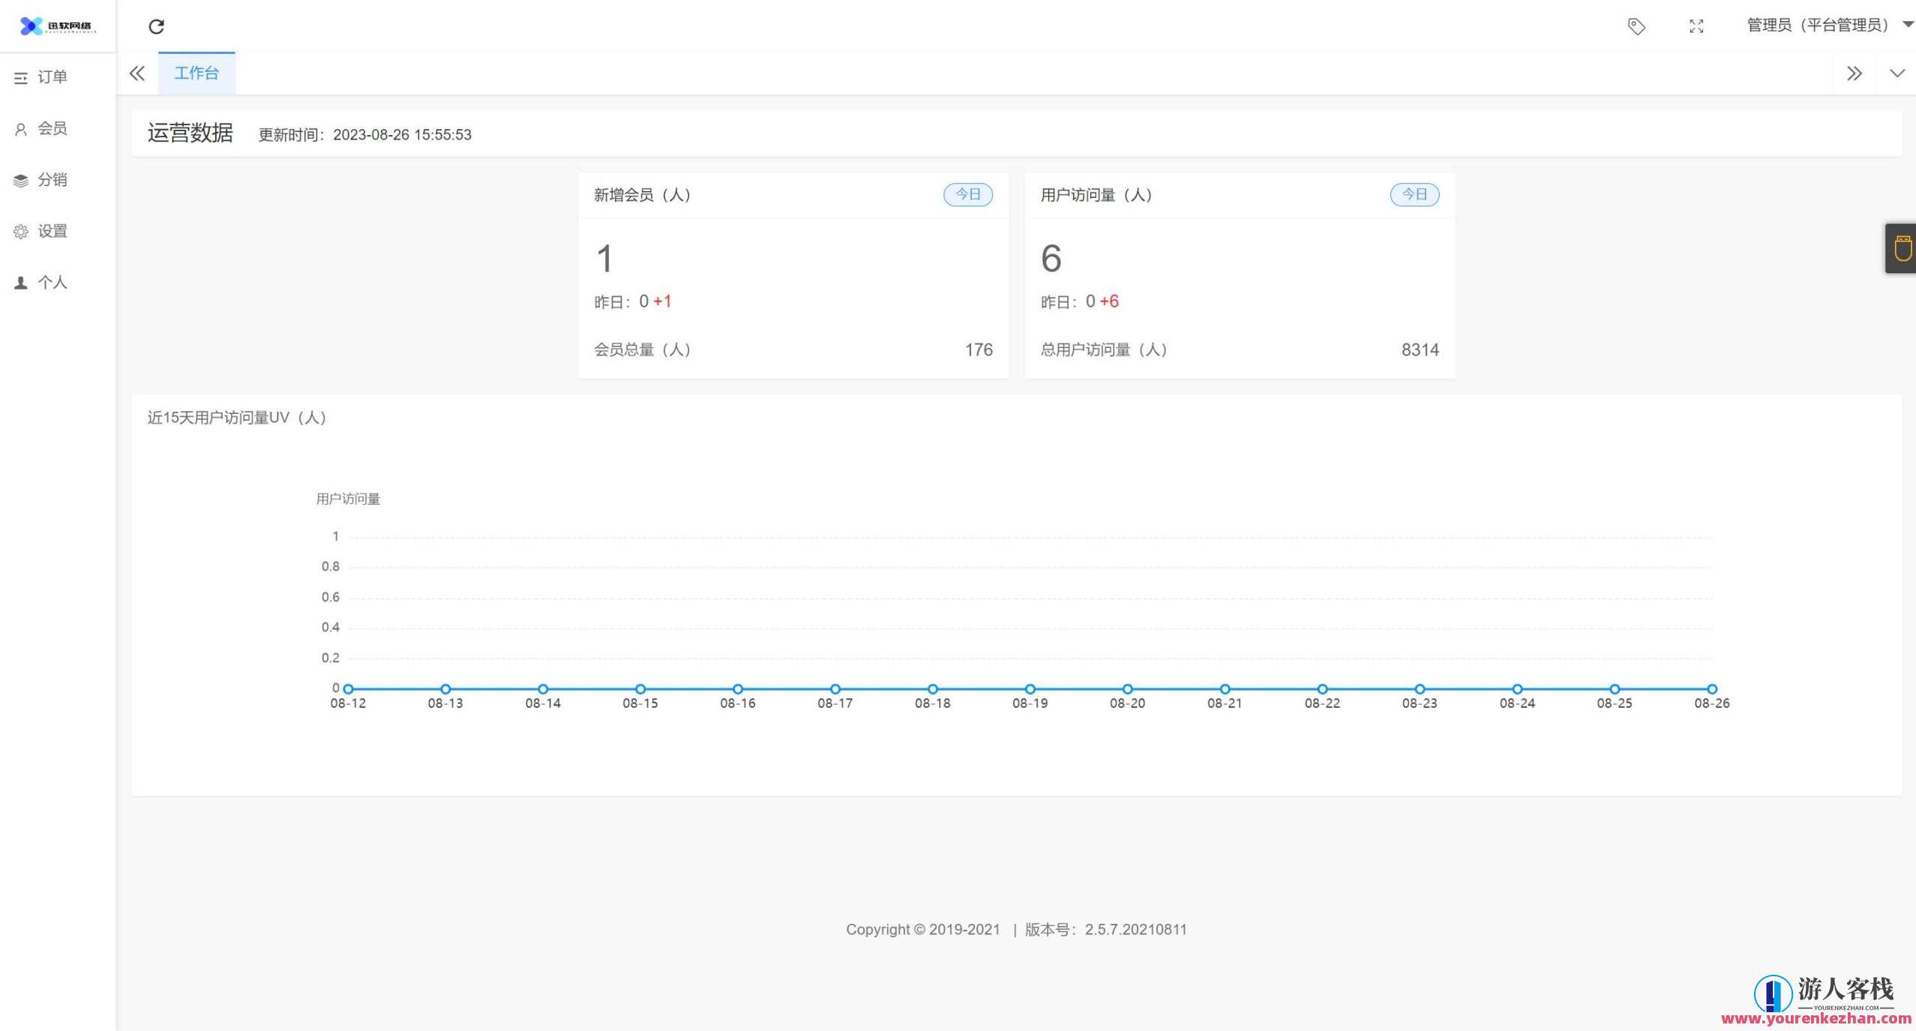Open the 订单 orders menu

[52, 77]
